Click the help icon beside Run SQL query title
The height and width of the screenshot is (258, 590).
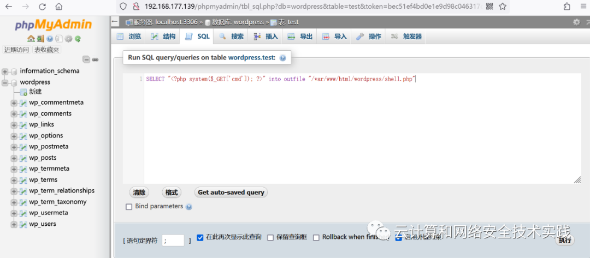(x=283, y=58)
